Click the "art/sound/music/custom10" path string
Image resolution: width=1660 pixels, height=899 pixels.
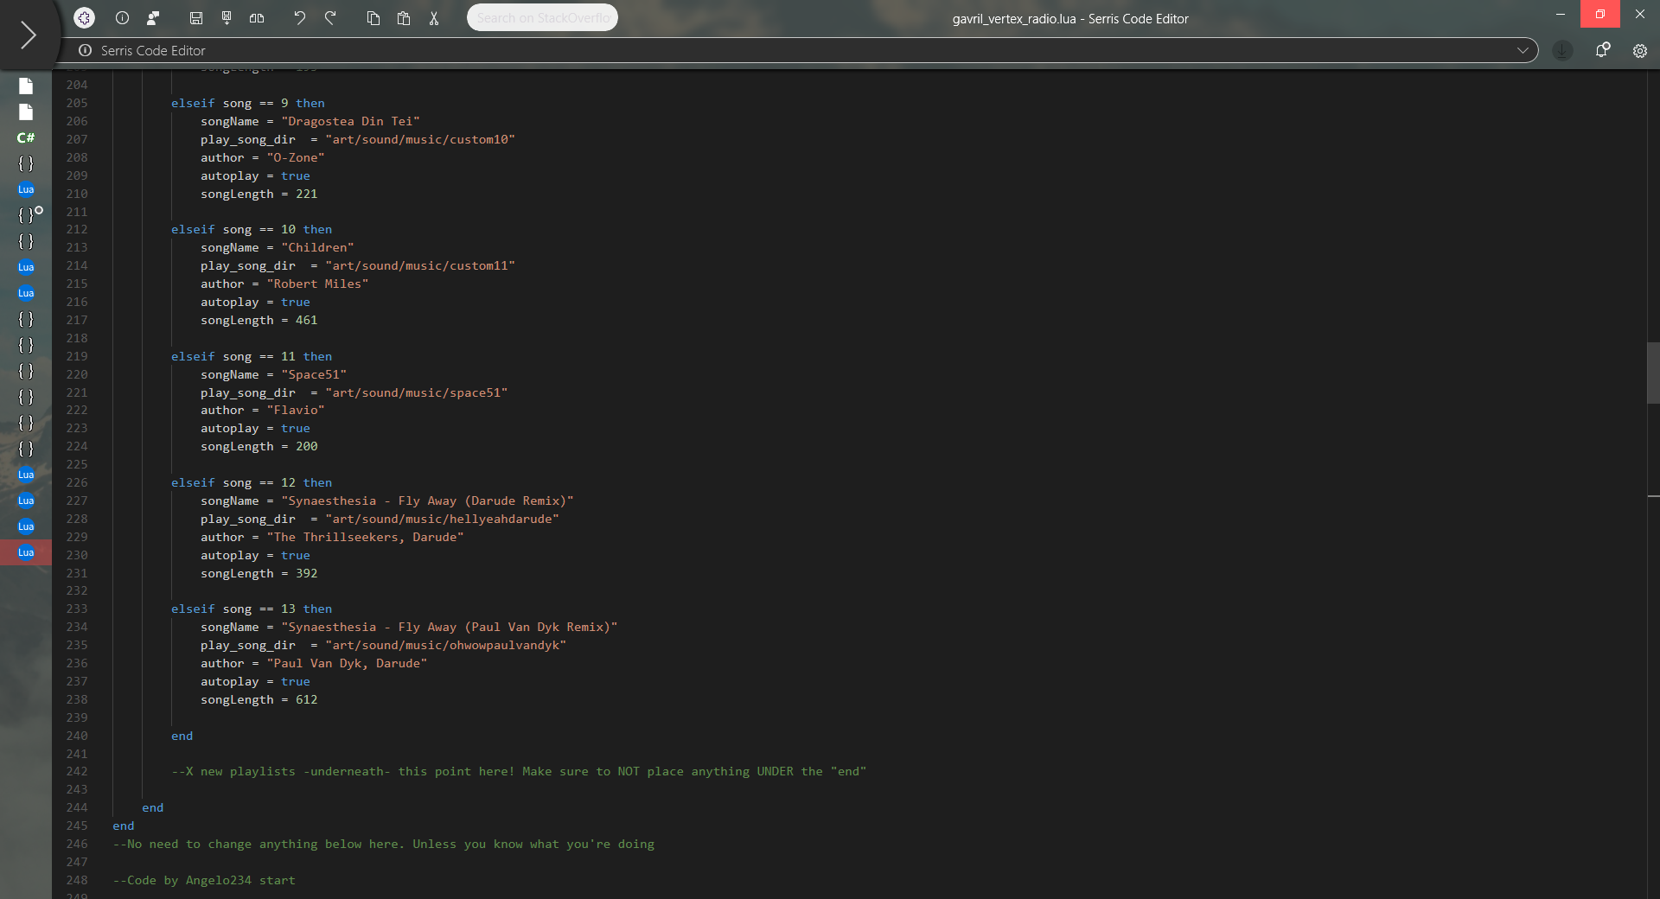coord(420,139)
